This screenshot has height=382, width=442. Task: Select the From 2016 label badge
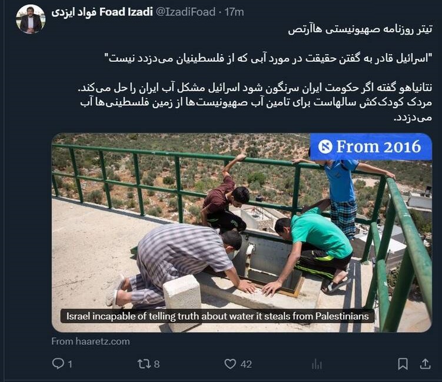click(371, 147)
